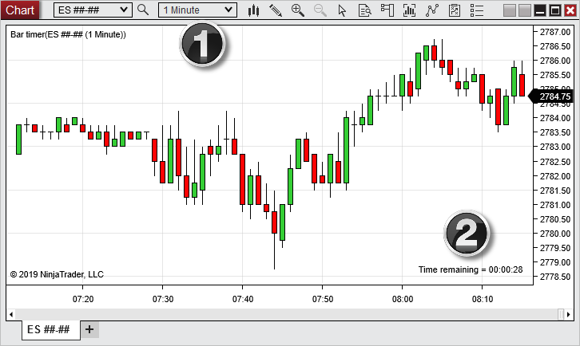
Task: Open the data series icon
Action: click(x=365, y=10)
